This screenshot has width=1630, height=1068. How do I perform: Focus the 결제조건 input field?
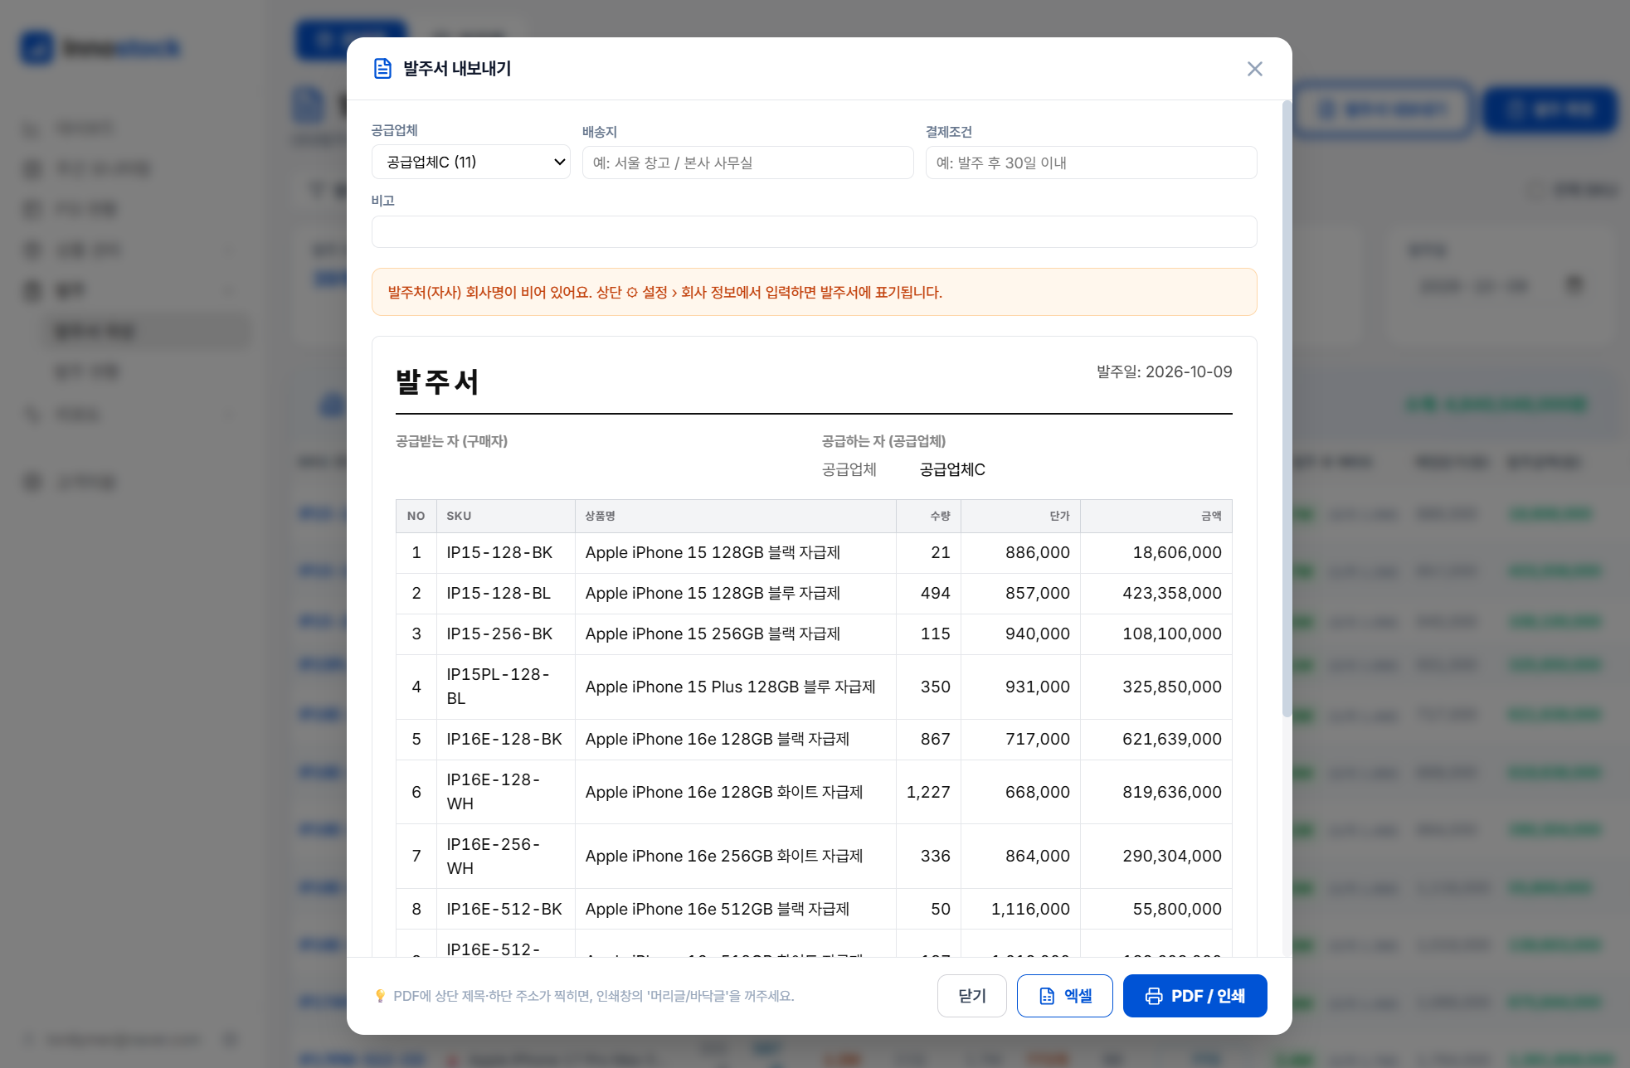(1091, 163)
